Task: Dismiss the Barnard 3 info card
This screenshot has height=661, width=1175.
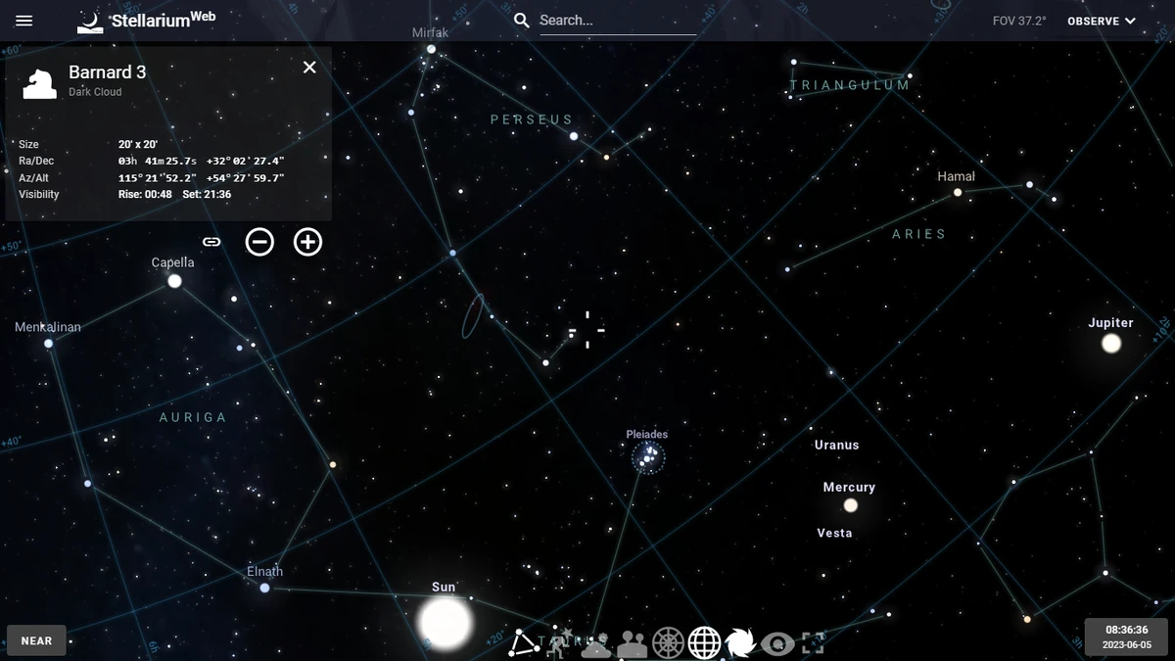Action: [309, 67]
